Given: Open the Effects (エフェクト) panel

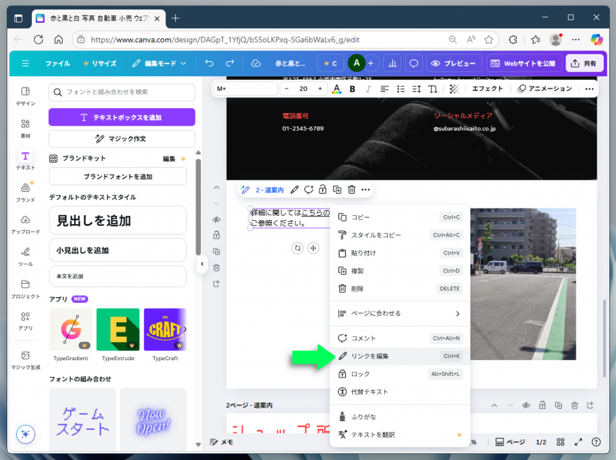Looking at the screenshot, I should pyautogui.click(x=487, y=88).
